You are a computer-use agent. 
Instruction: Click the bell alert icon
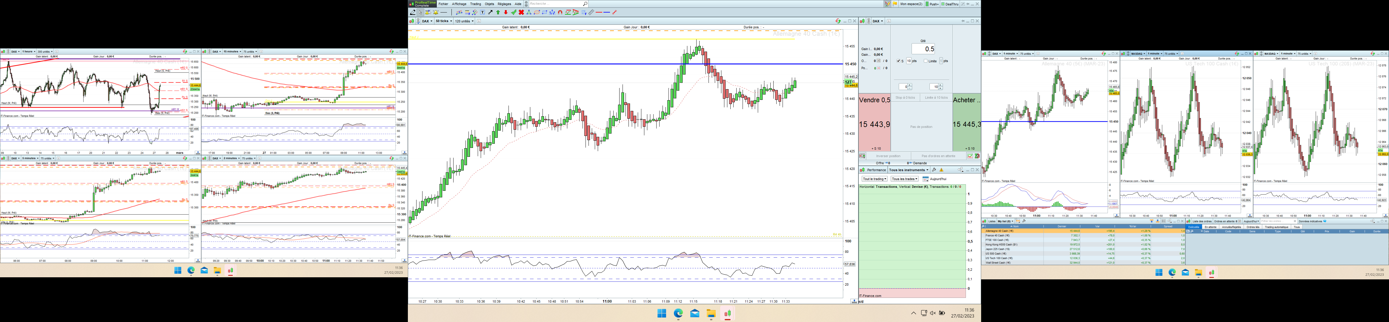436,13
